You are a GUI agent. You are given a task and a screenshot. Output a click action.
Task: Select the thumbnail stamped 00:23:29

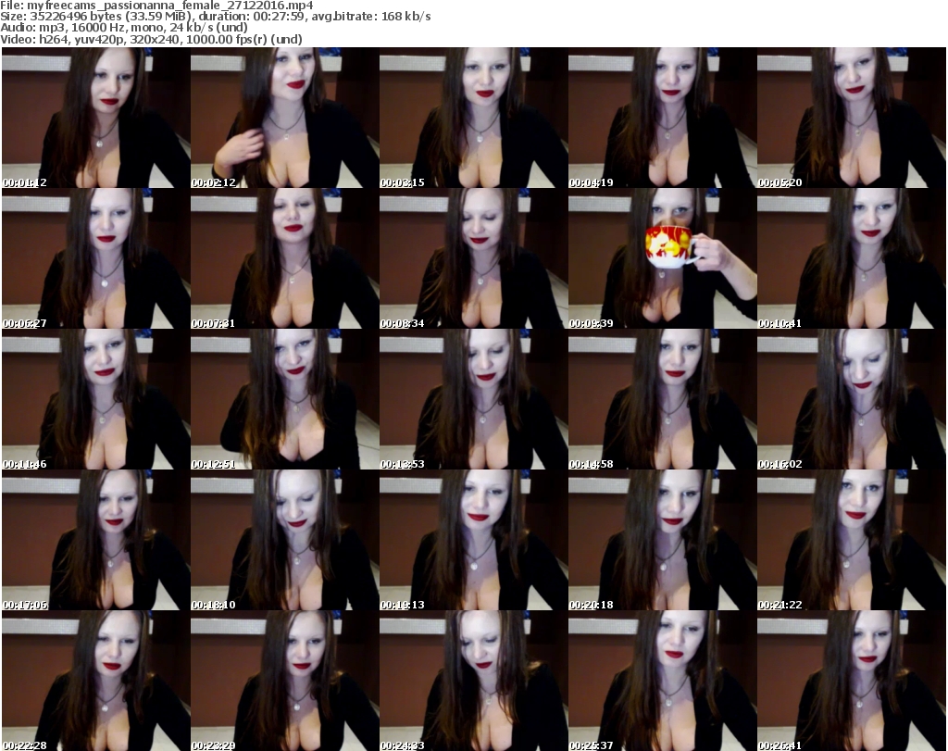click(284, 681)
